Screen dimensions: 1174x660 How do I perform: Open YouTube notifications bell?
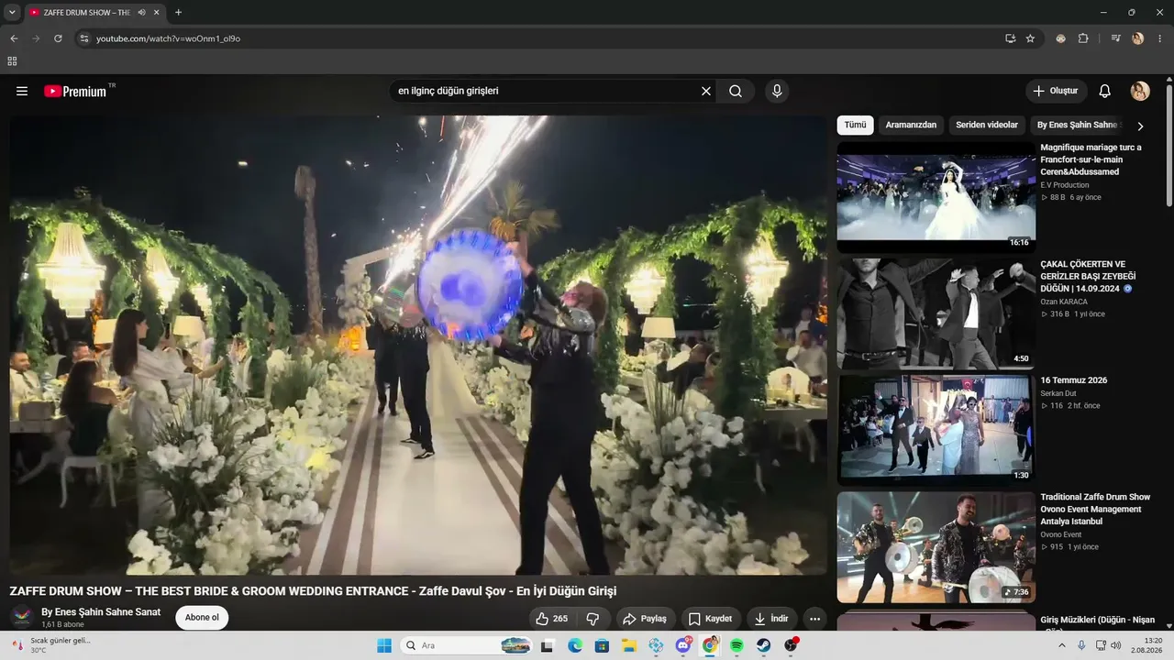[1105, 91]
